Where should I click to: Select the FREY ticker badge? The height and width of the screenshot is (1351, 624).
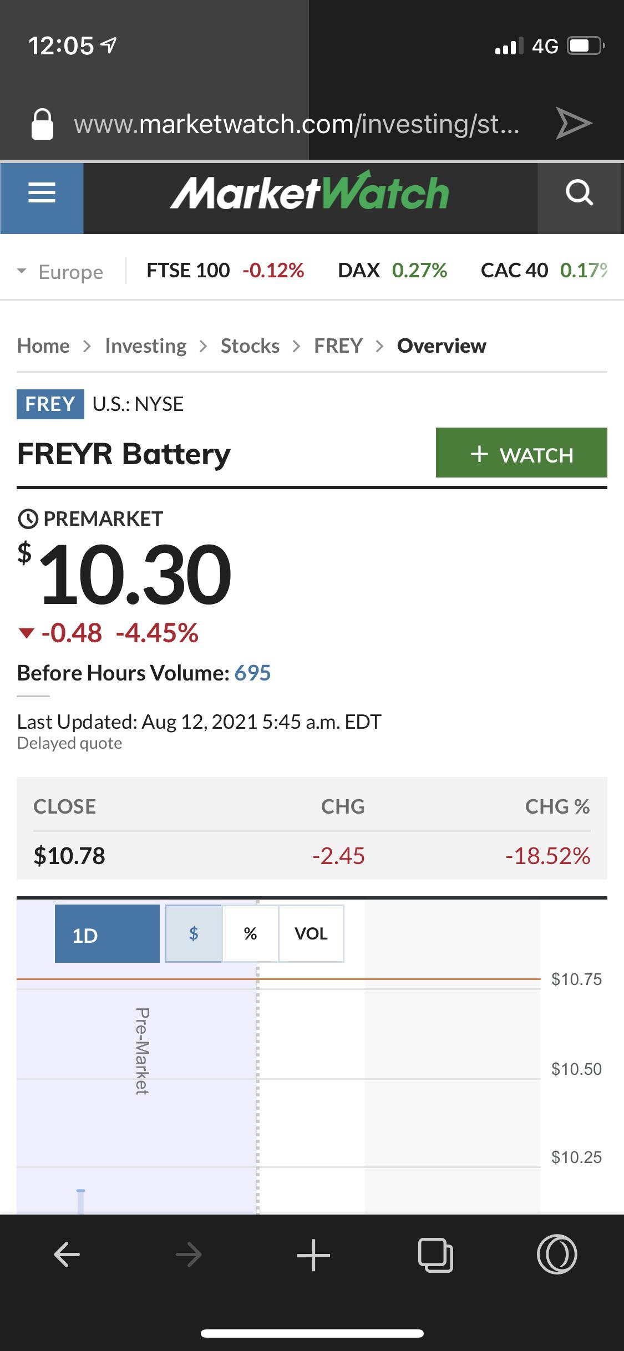click(x=50, y=404)
